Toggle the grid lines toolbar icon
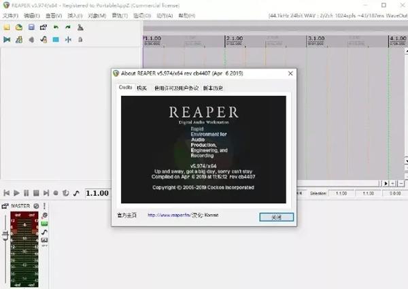This screenshot has height=289, width=408. pyautogui.click(x=56, y=39)
